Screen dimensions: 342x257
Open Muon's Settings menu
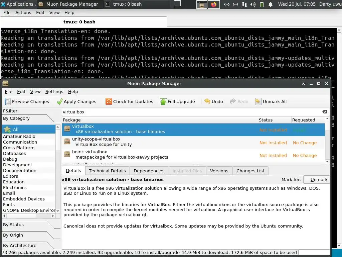point(54,91)
